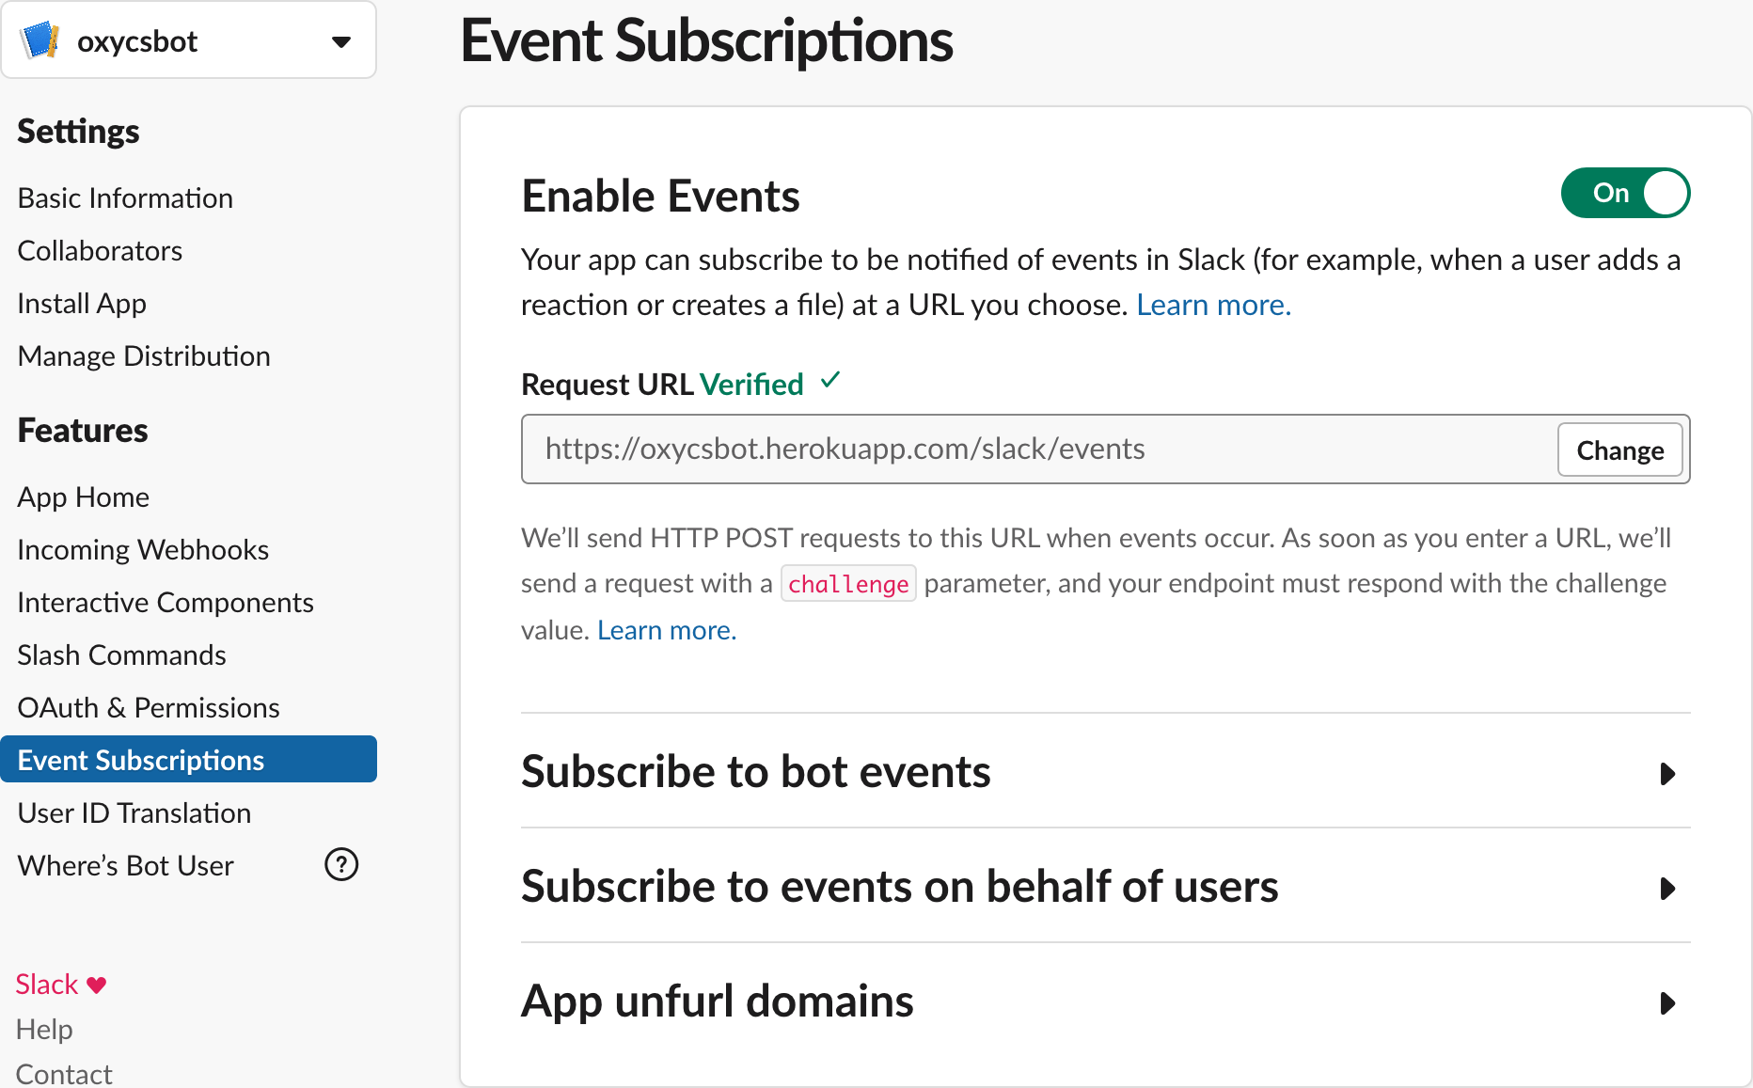This screenshot has height=1088, width=1753.
Task: Turn off the Enable Events toggle
Action: [1625, 193]
